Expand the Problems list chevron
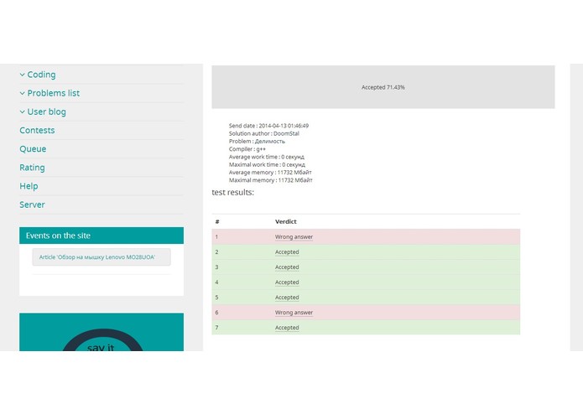The image size is (583, 414). click(23, 93)
